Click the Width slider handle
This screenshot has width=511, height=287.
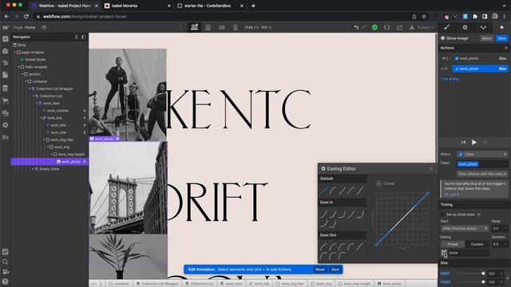(x=483, y=273)
